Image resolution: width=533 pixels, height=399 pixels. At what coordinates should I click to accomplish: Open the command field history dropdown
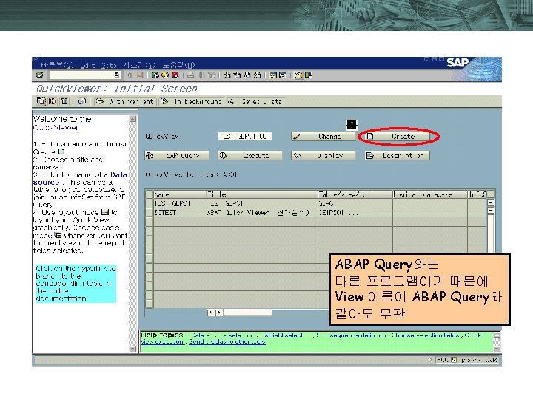[117, 75]
